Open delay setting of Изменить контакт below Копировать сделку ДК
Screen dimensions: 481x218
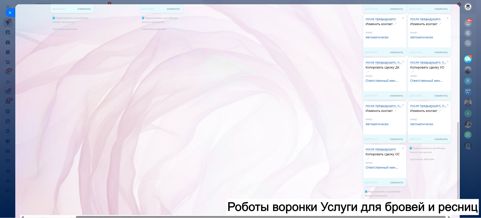pos(383,106)
